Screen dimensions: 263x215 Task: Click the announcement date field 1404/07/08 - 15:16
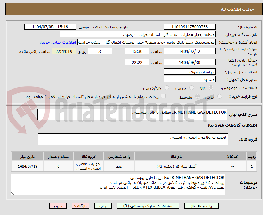click(50, 27)
